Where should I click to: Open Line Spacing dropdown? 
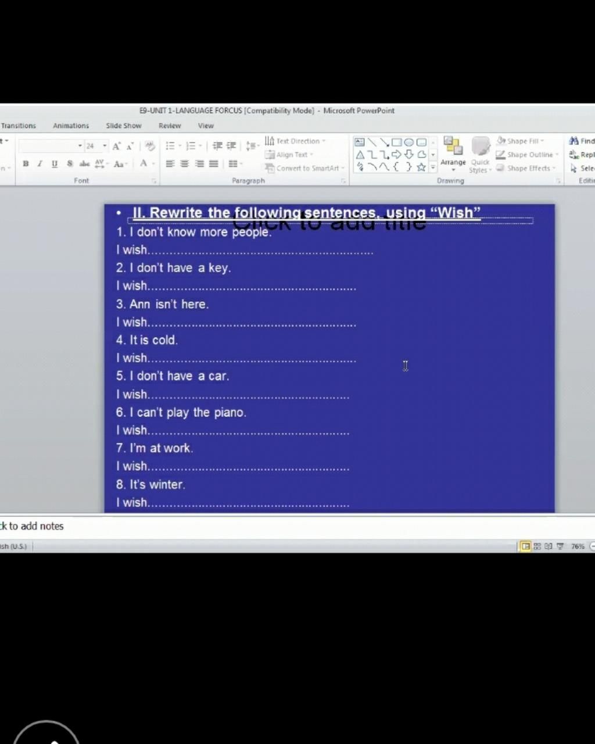click(x=252, y=146)
